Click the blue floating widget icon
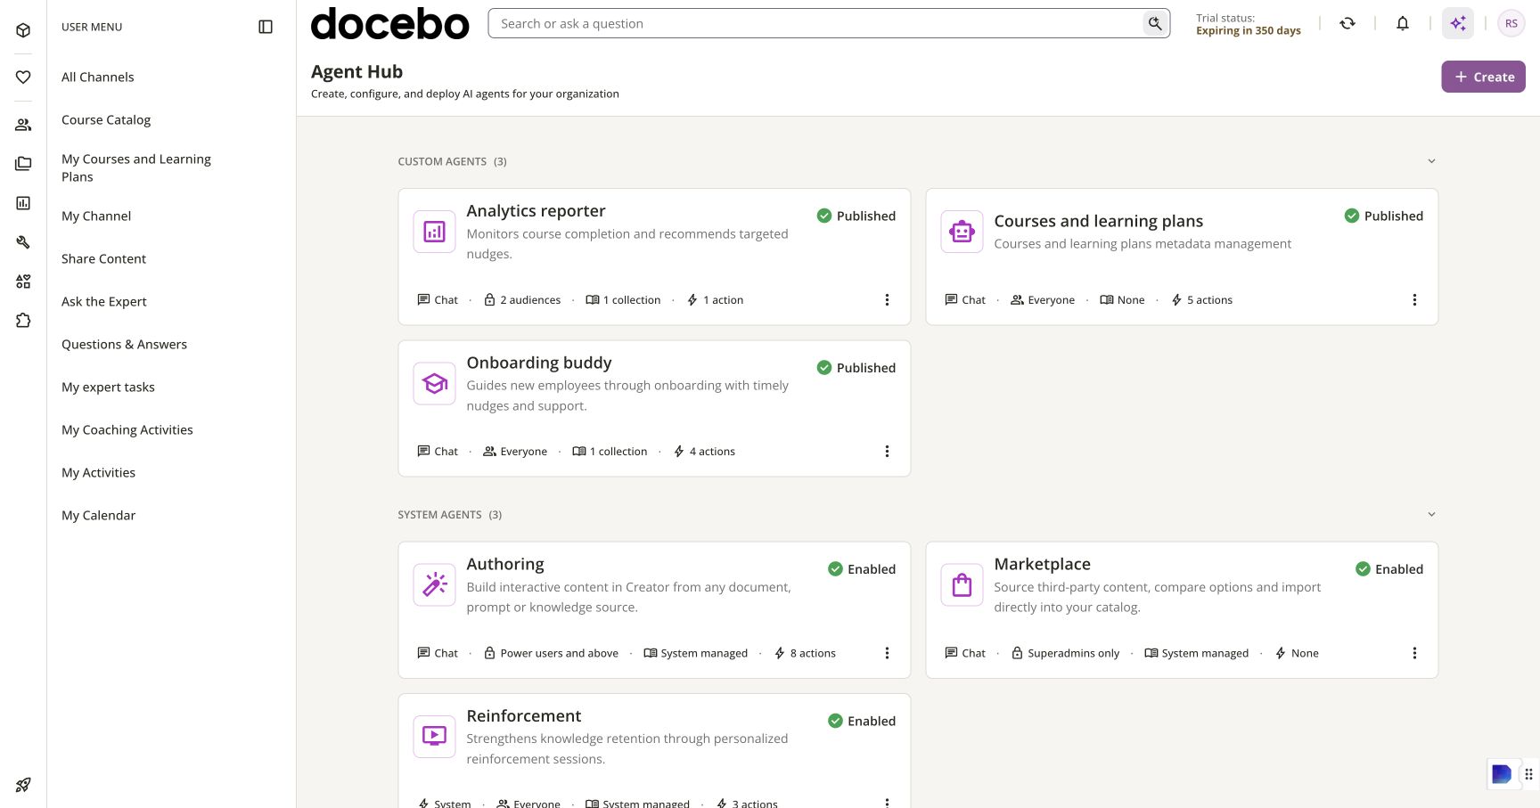The width and height of the screenshot is (1540, 808). coord(1502,774)
